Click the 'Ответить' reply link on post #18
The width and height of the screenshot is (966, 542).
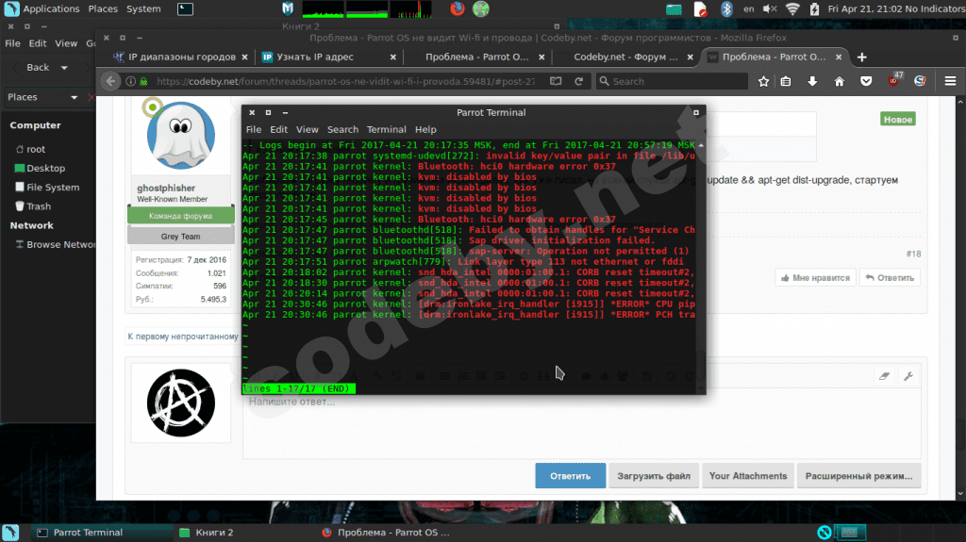point(890,278)
